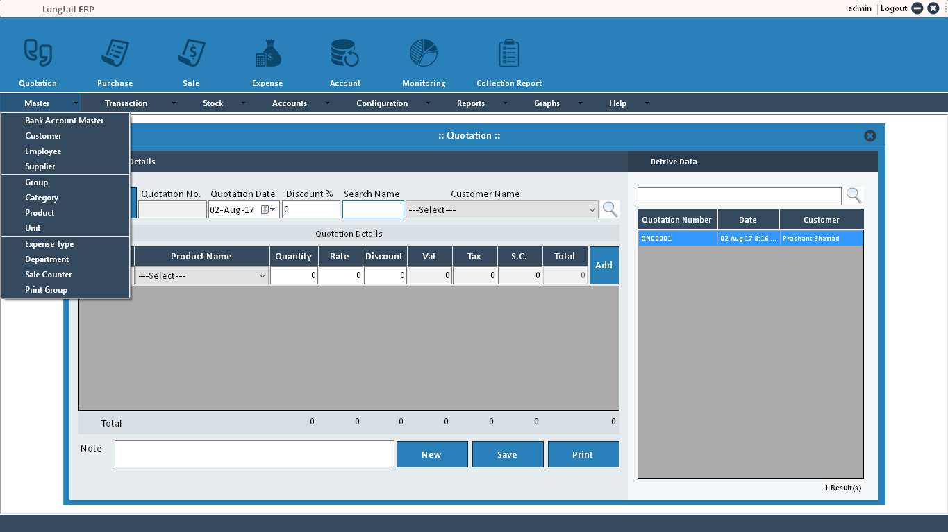The width and height of the screenshot is (948, 532).
Task: Open the Quotation module icon
Action: coord(38,53)
